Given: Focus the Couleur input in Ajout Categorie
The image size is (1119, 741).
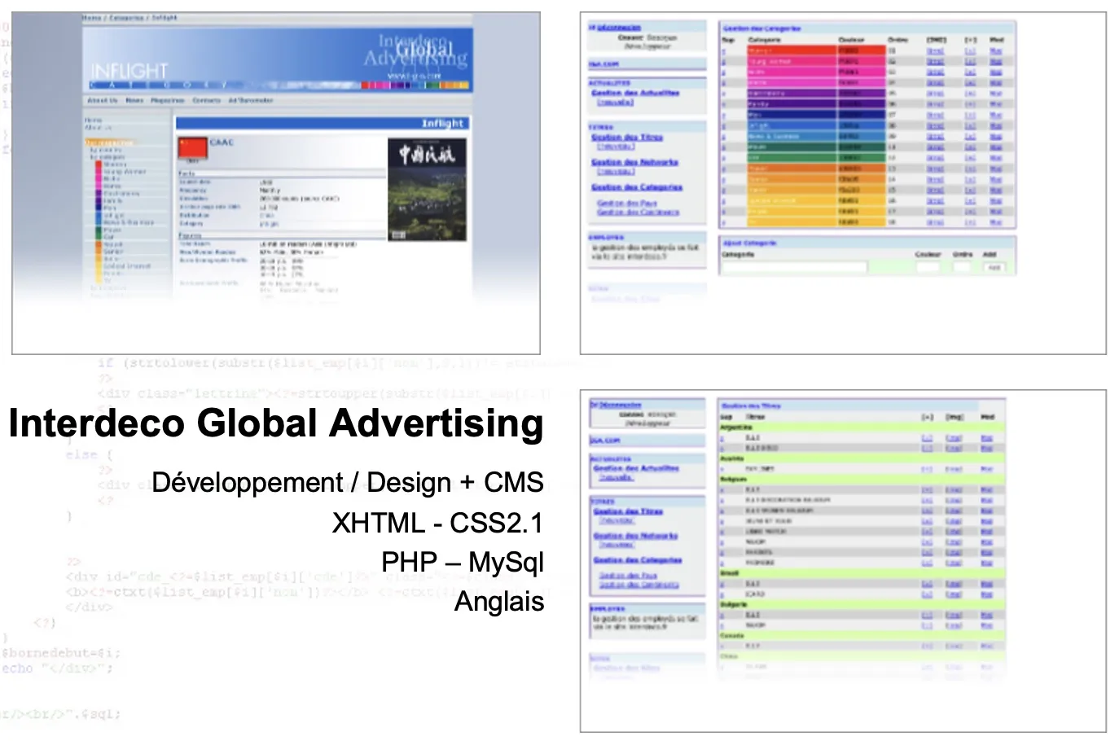Looking at the screenshot, I should [x=928, y=267].
